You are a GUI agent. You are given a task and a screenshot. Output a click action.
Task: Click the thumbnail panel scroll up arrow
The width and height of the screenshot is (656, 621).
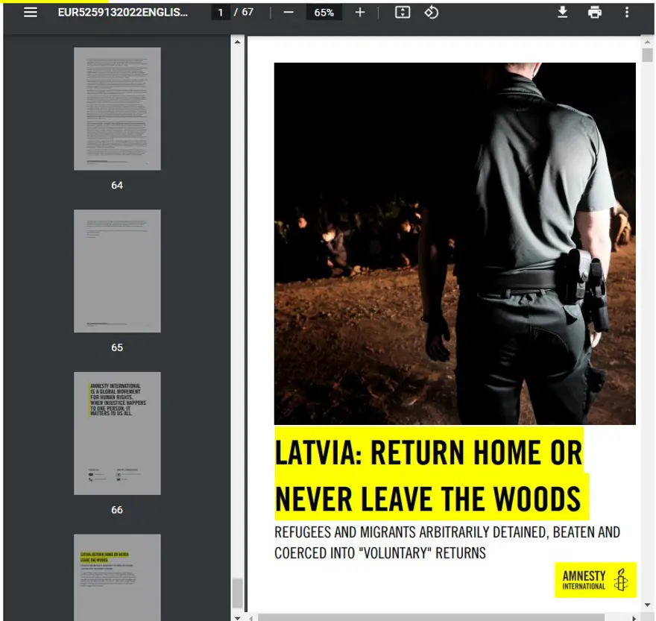pos(238,42)
